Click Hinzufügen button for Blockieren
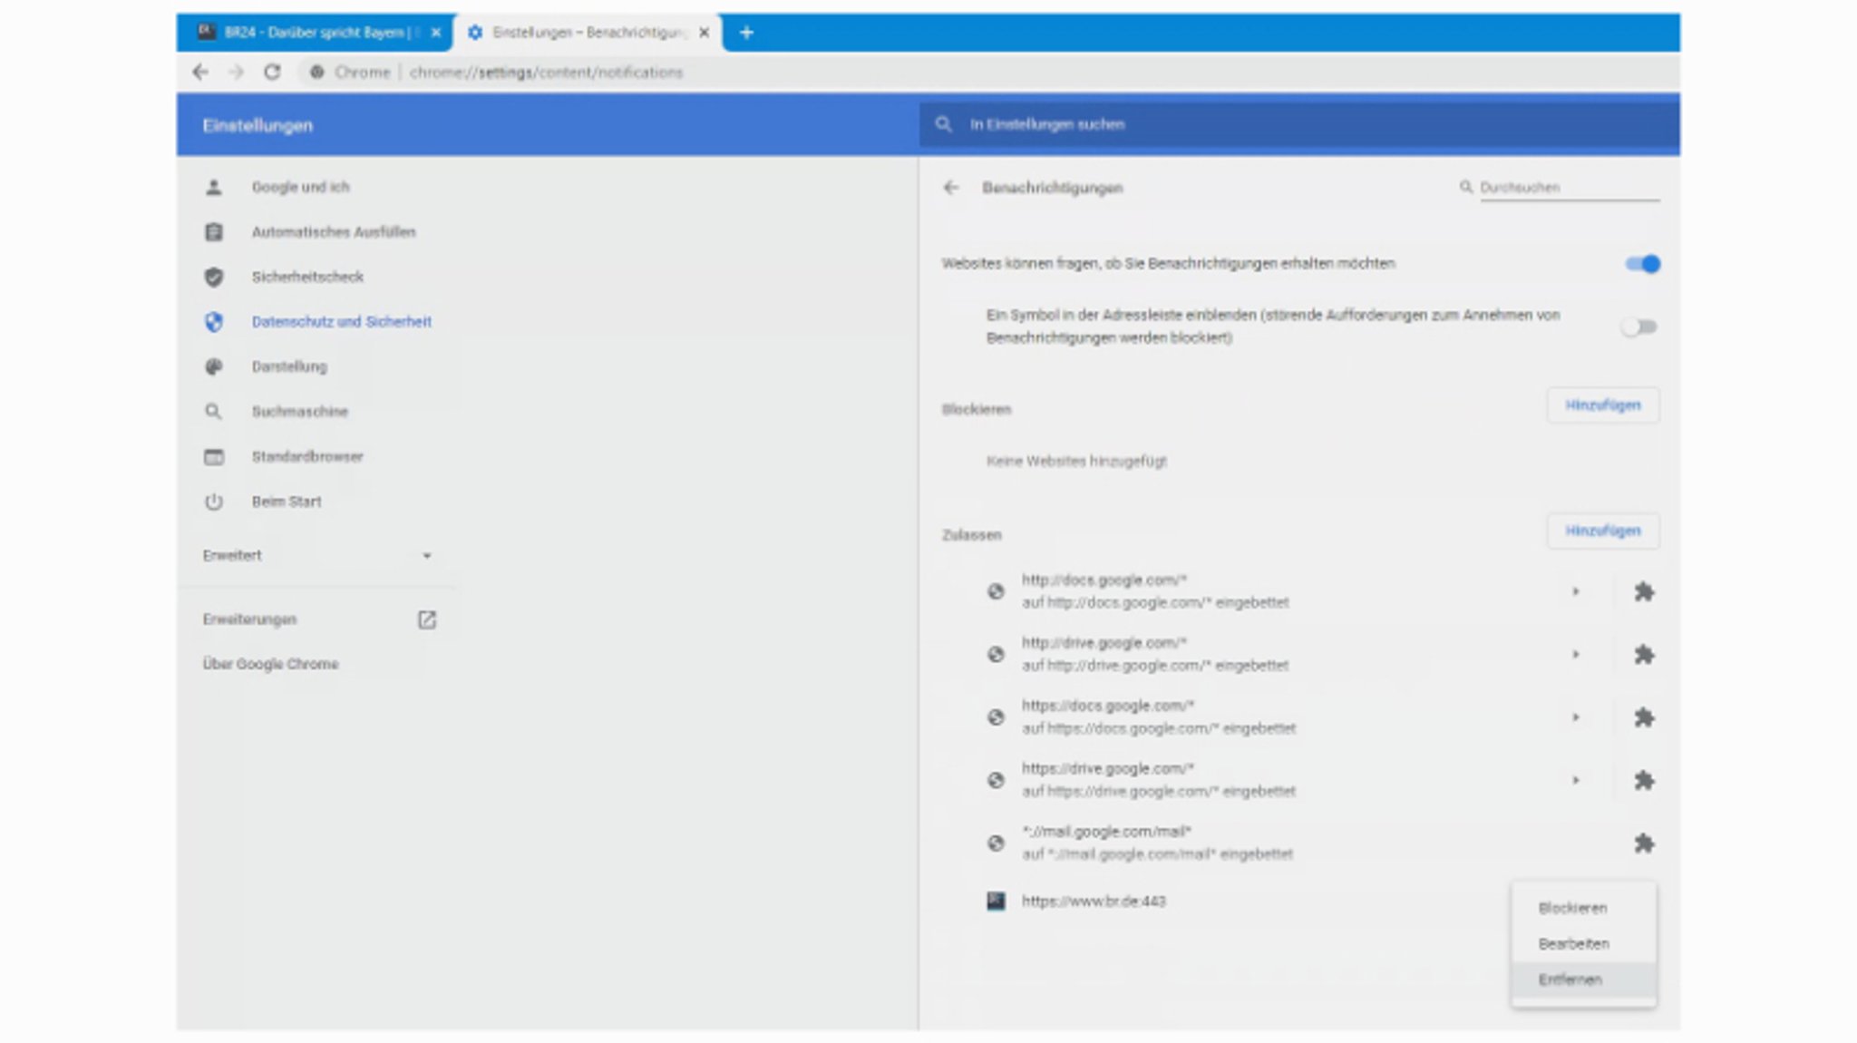 (x=1603, y=405)
